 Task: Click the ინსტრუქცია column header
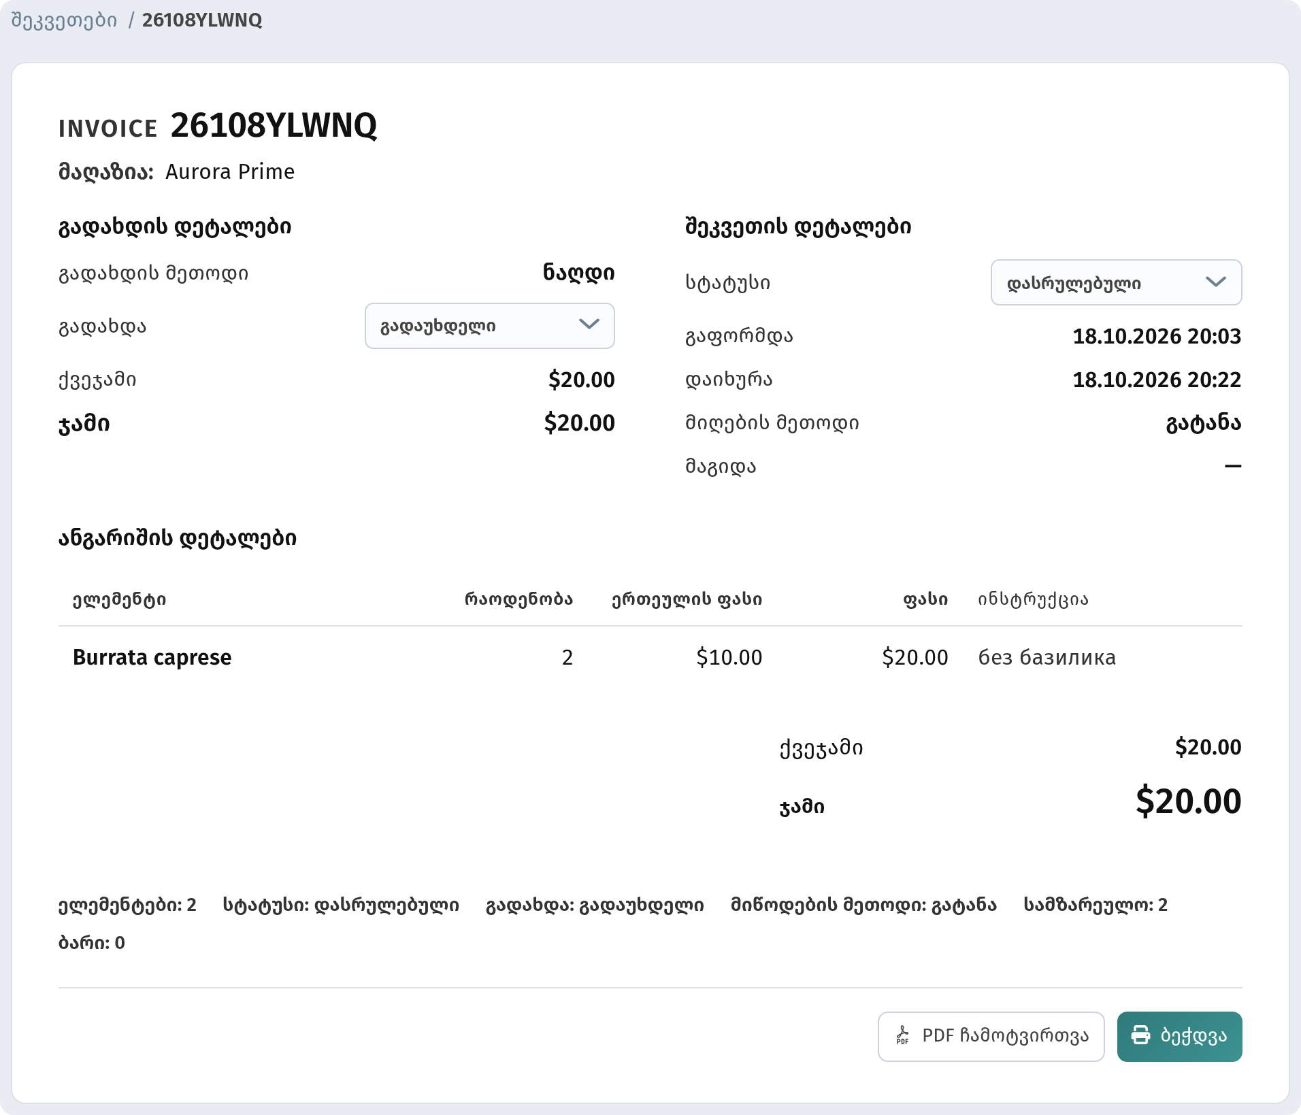pos(1033,599)
